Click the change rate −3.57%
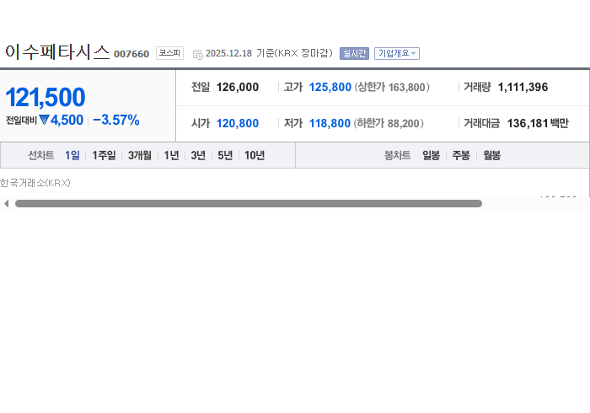The height and width of the screenshot is (413, 590). click(x=116, y=120)
